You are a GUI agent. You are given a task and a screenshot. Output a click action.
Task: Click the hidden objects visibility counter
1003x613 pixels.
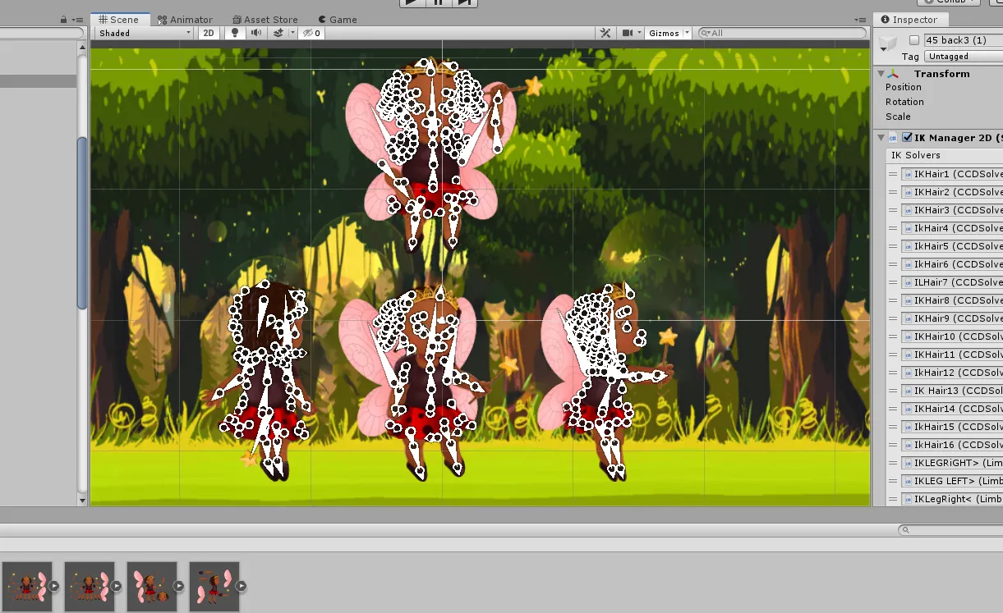click(x=312, y=33)
